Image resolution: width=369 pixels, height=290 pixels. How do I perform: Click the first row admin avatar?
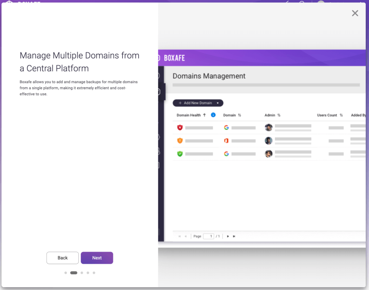(268, 127)
